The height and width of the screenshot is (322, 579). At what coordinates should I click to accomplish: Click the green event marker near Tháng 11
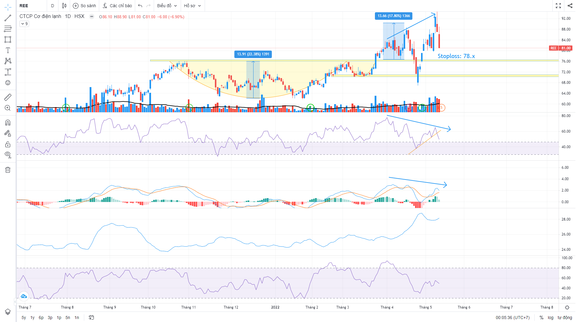click(189, 107)
